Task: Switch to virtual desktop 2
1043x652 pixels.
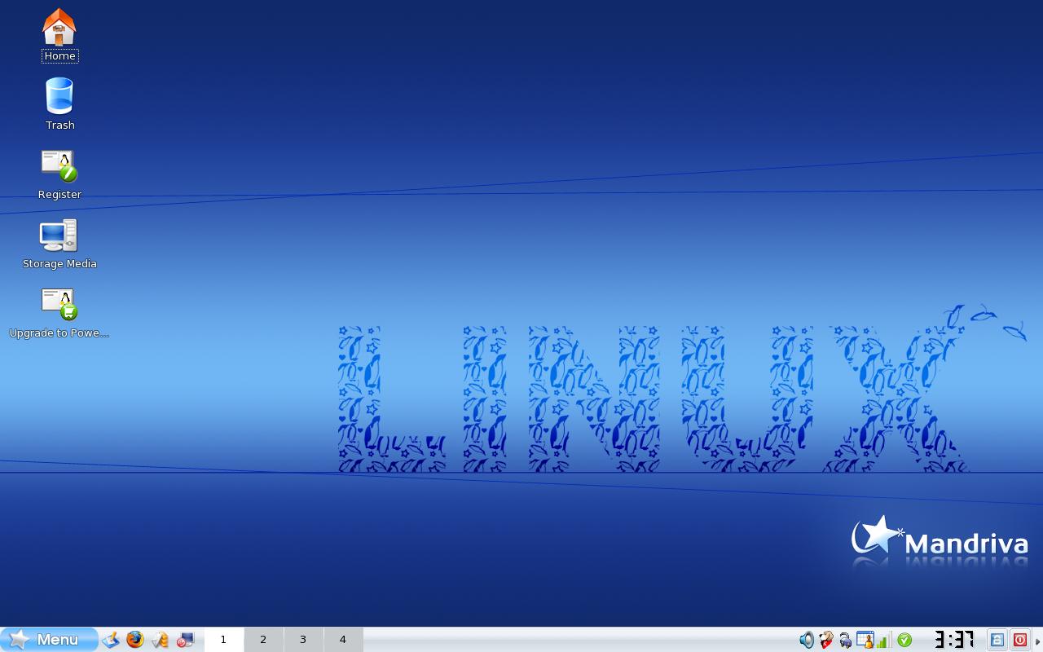Action: point(263,640)
